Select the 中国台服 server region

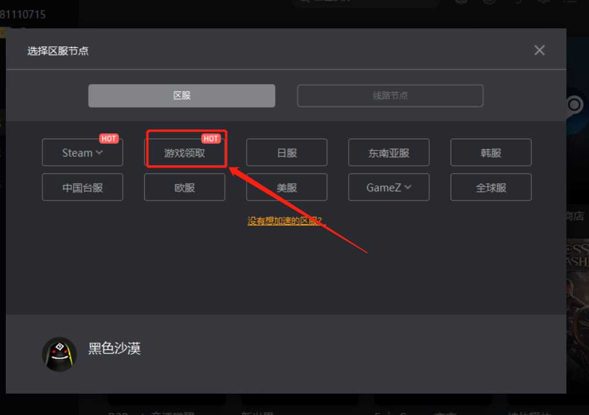tap(82, 187)
